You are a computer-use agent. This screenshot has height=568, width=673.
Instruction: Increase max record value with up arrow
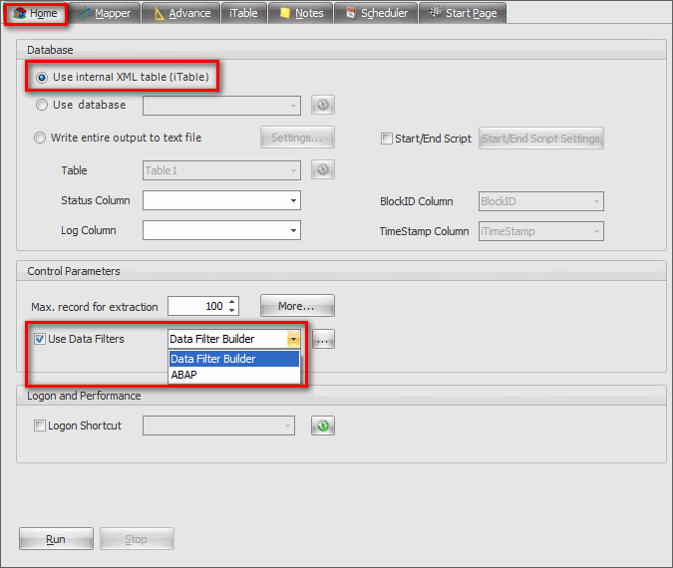pyautogui.click(x=231, y=302)
